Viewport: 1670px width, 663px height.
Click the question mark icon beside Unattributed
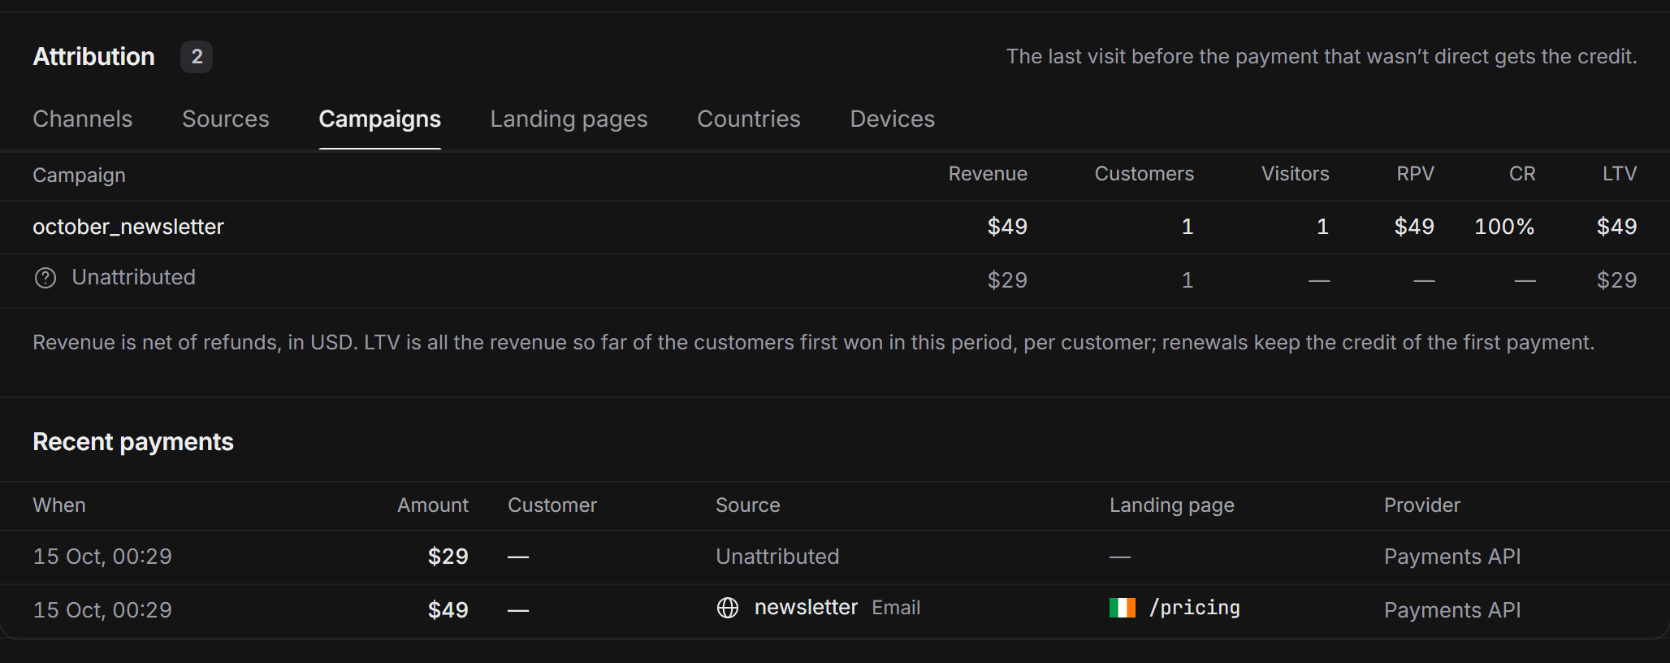point(45,279)
